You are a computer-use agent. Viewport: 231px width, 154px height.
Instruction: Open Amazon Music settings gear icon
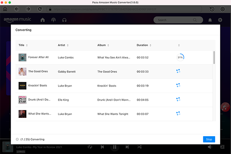220,20
